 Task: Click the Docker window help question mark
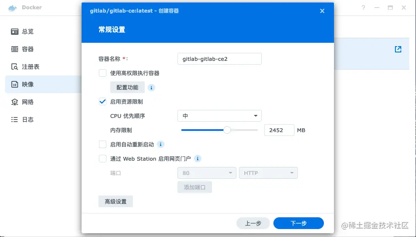point(363,8)
